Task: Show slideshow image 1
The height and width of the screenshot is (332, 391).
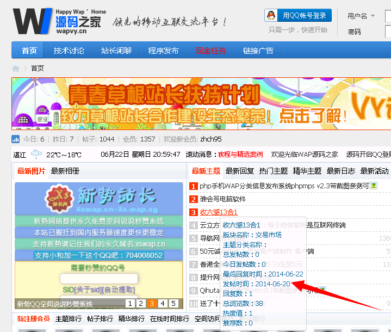Action: pos(130,304)
